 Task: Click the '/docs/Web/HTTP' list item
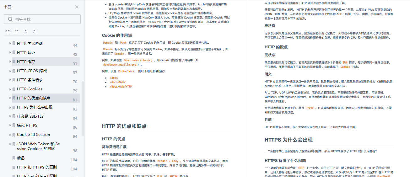[x=121, y=87]
